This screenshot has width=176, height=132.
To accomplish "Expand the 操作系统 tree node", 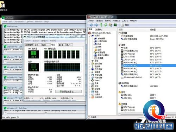I will 90,64.
